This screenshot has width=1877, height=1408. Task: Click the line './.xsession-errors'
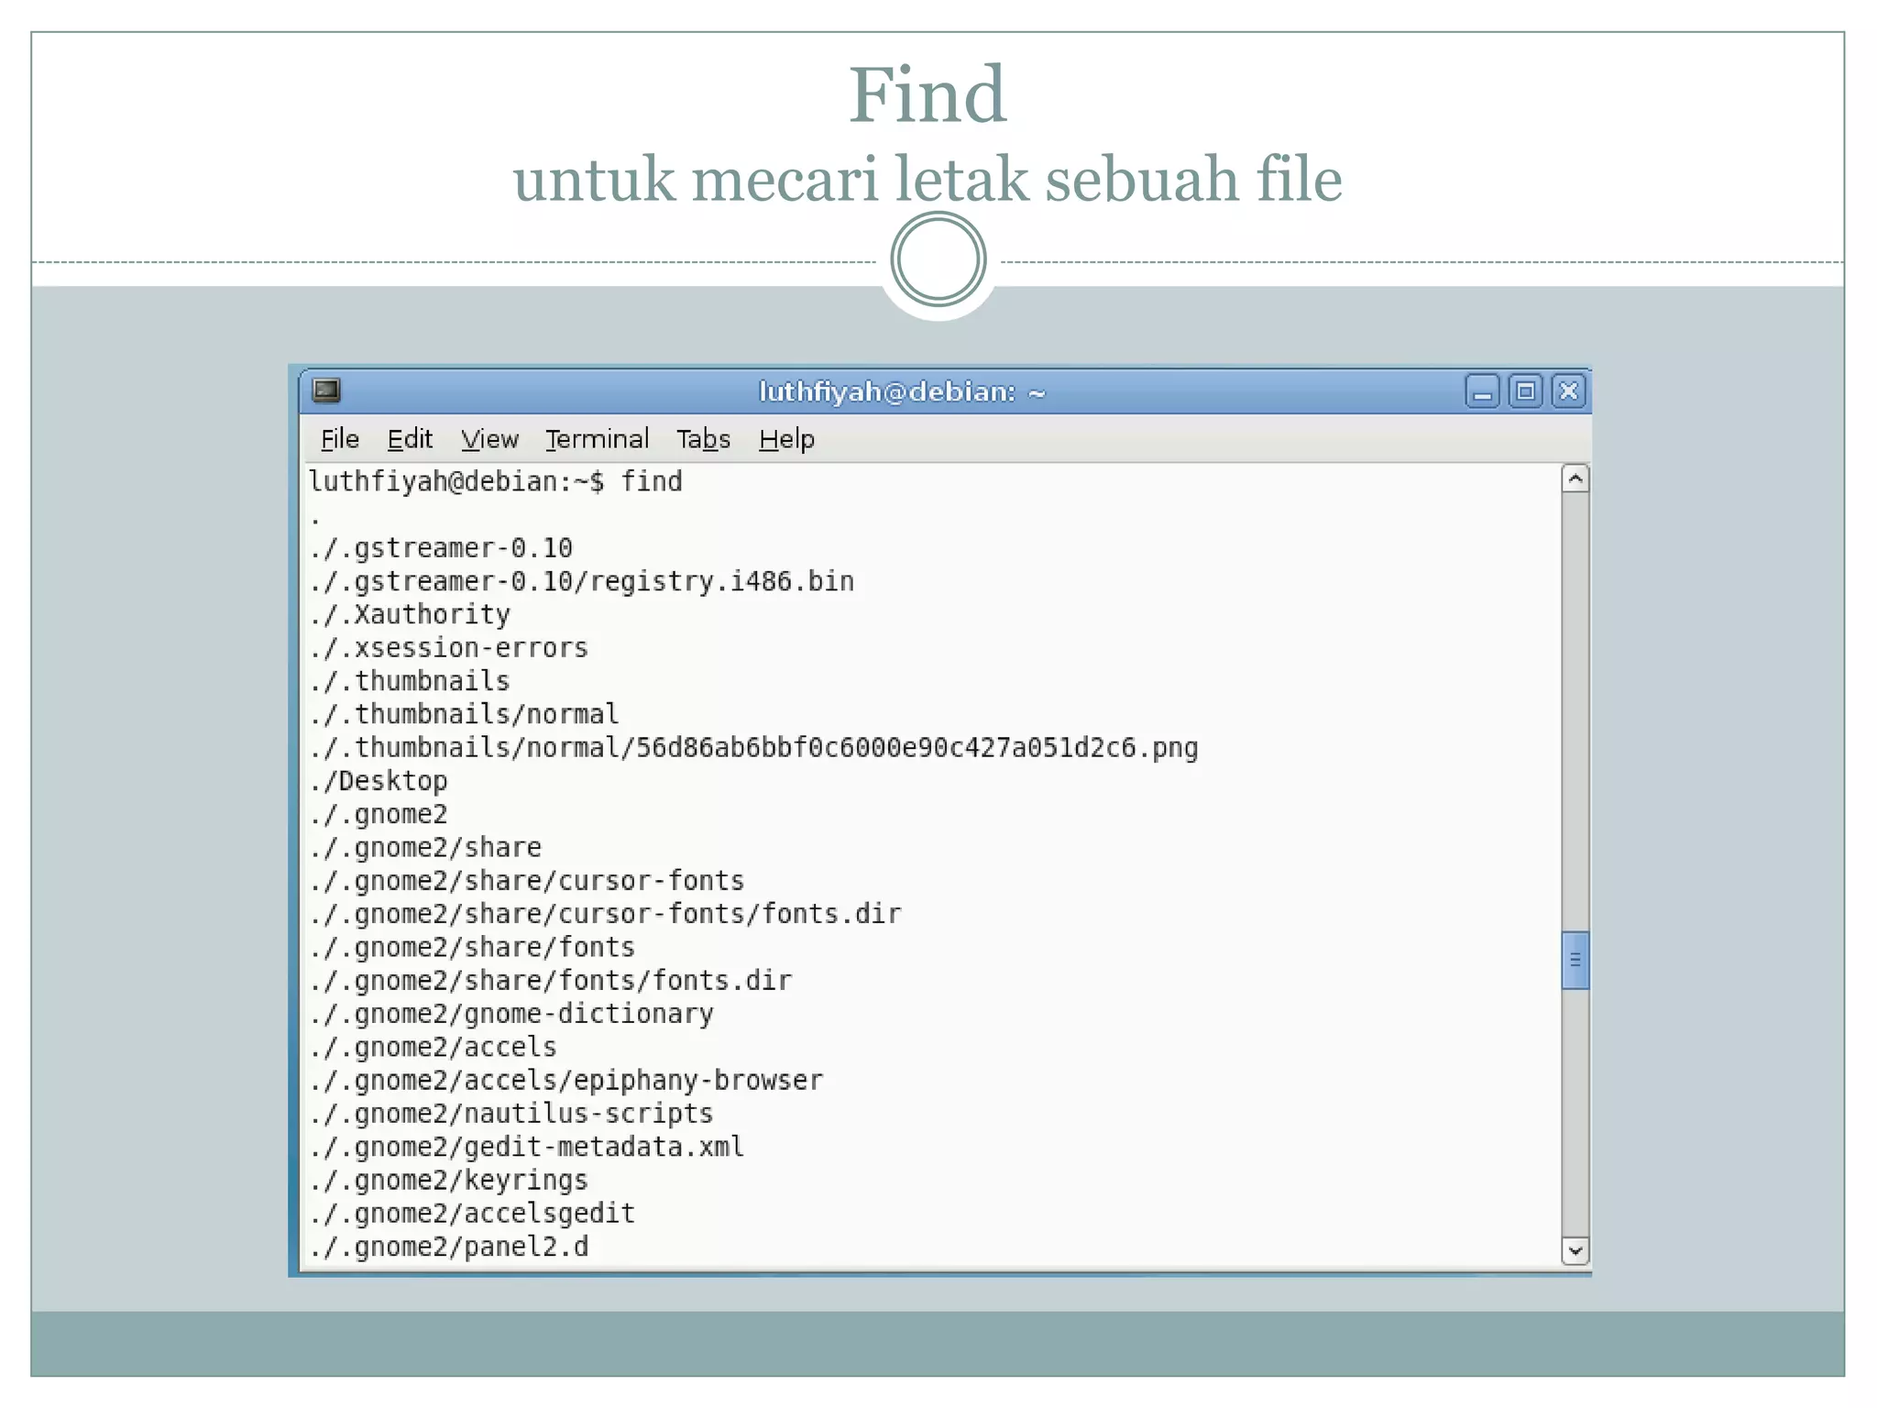(449, 648)
